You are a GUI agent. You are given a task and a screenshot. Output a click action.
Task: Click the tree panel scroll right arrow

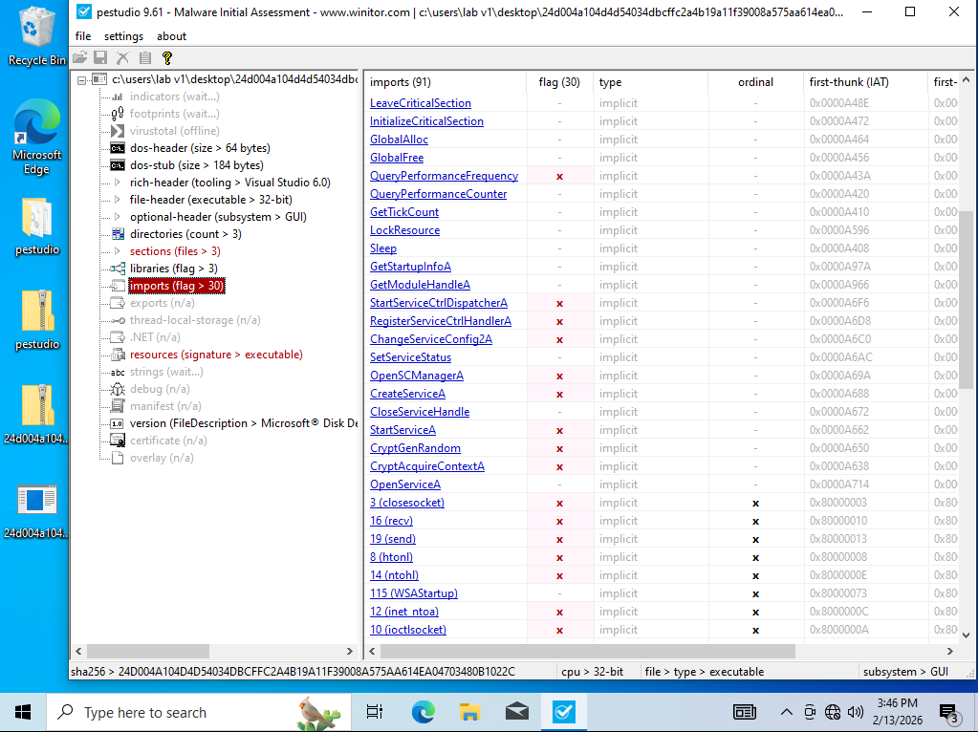coord(349,651)
